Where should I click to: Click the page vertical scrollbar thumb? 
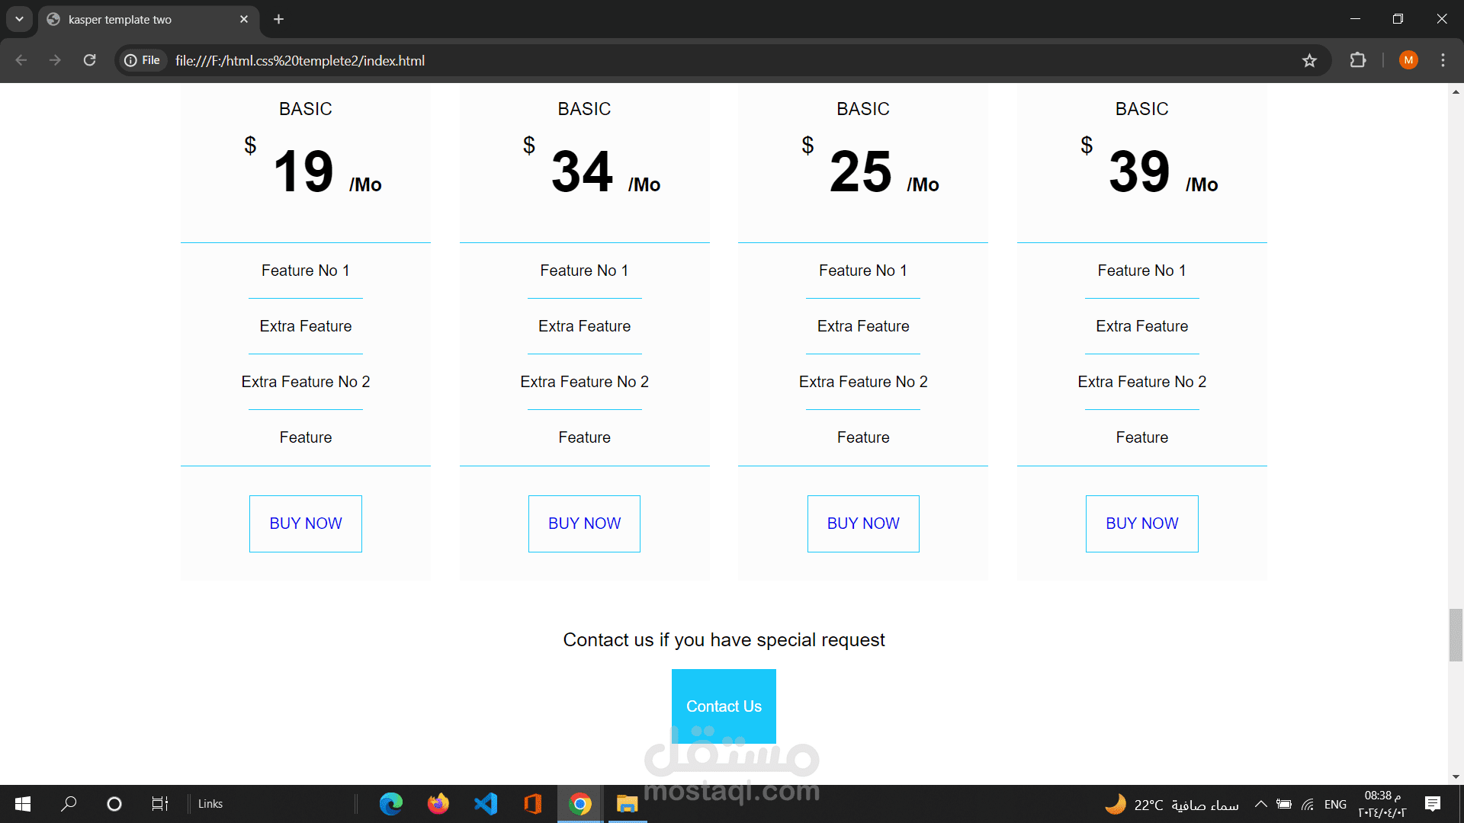(x=1456, y=635)
